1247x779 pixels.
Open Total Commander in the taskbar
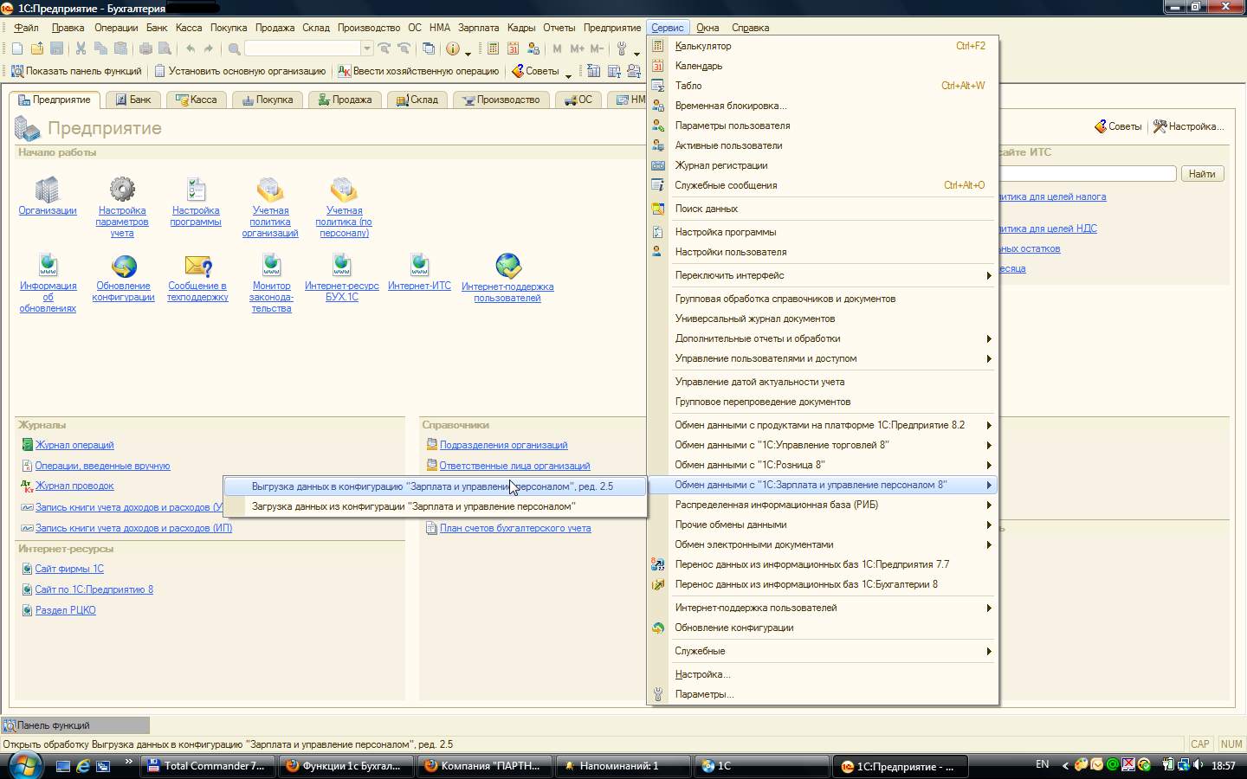208,766
